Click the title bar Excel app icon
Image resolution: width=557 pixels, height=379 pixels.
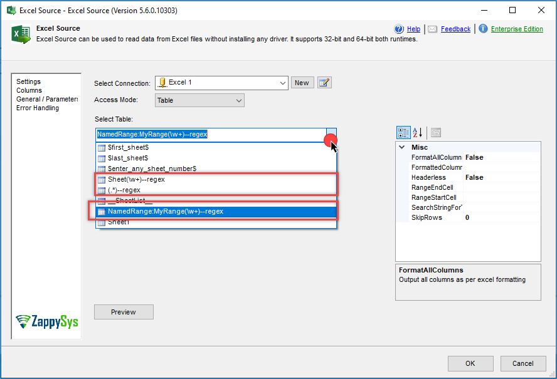point(11,10)
